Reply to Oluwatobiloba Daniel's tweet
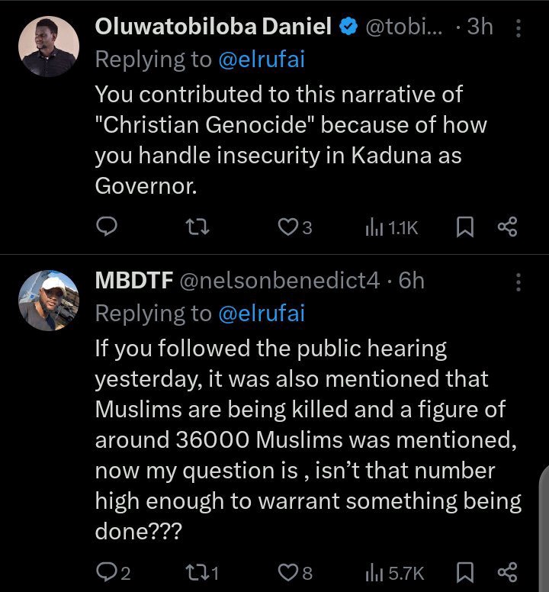The height and width of the screenshot is (592, 549). [x=108, y=227]
